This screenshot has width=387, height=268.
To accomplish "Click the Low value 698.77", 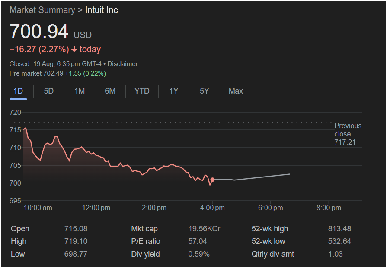I will 76,254.
